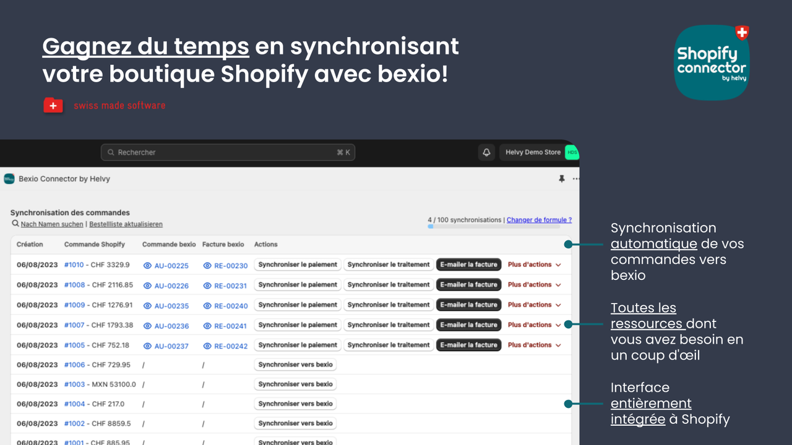E-mailer la facture for order #1009
792x445 pixels.
468,305
